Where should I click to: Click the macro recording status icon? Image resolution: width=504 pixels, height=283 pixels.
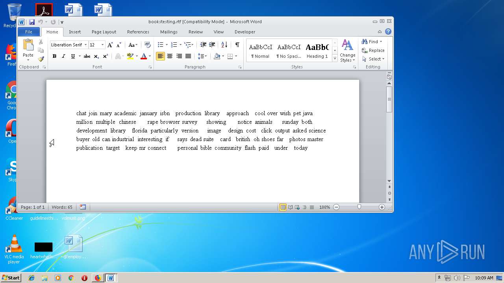pyautogui.click(x=83, y=207)
